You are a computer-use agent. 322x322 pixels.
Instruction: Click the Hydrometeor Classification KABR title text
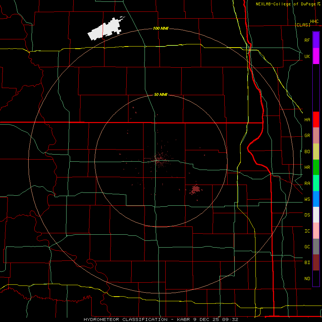tap(161, 319)
